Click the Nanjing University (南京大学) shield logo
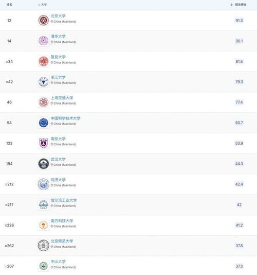 point(43,143)
